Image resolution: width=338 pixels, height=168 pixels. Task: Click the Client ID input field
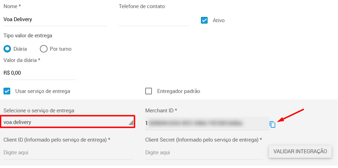point(68,153)
